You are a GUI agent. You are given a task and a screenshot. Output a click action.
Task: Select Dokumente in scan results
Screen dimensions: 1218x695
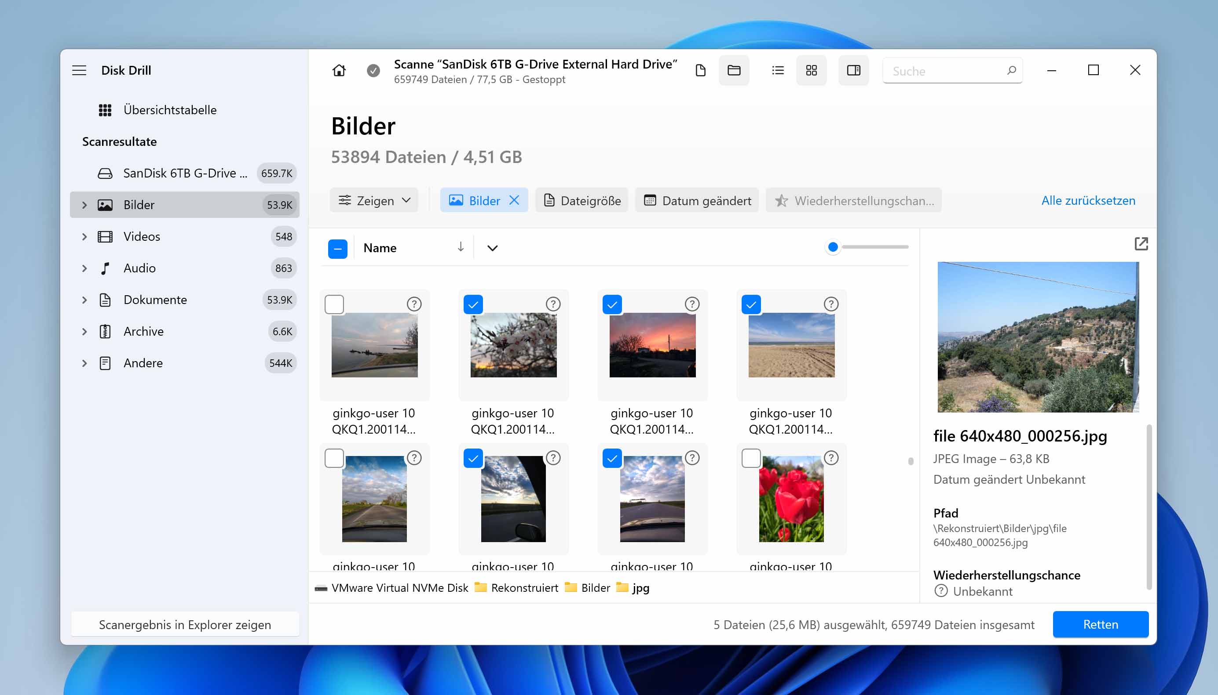pos(184,300)
